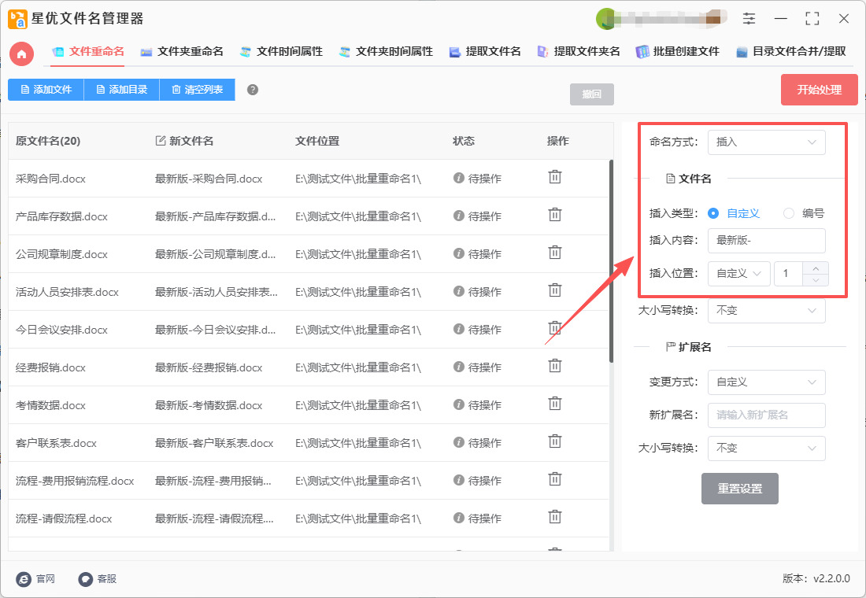
Task: Click the 新扩展名 input field
Action: (x=767, y=415)
